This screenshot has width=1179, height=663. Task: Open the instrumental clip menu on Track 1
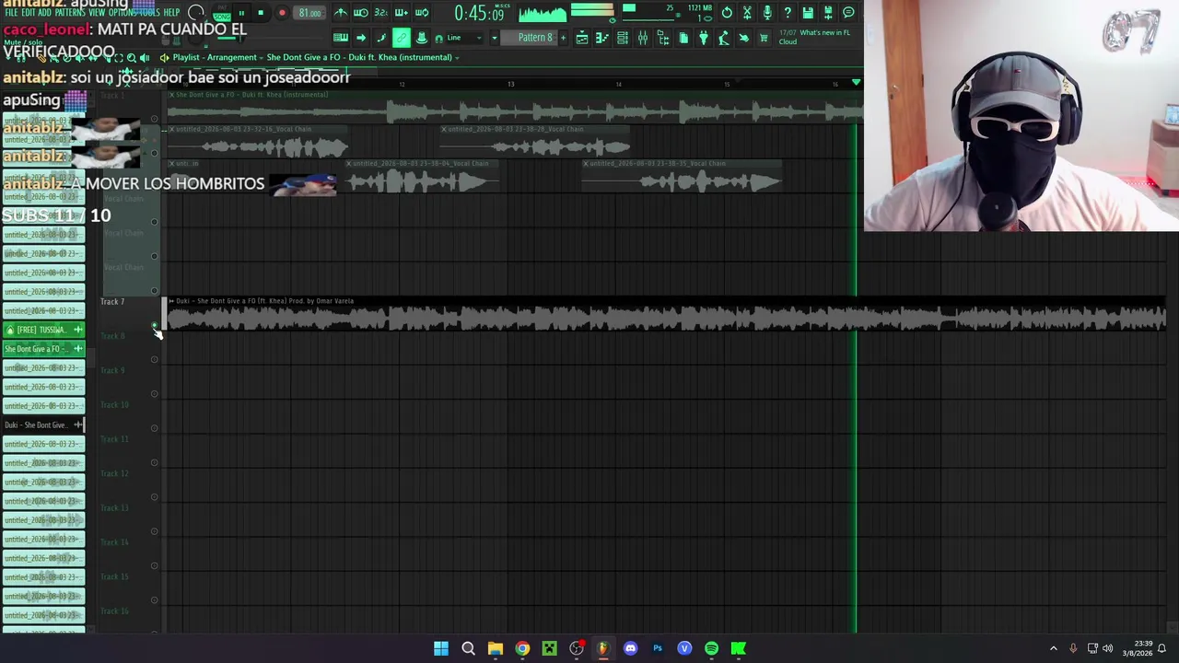tap(171, 95)
